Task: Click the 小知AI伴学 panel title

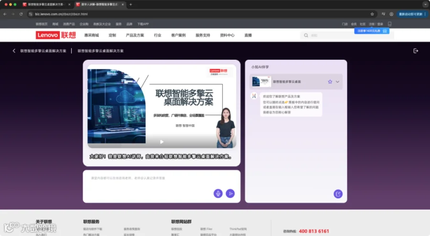Action: coord(260,67)
